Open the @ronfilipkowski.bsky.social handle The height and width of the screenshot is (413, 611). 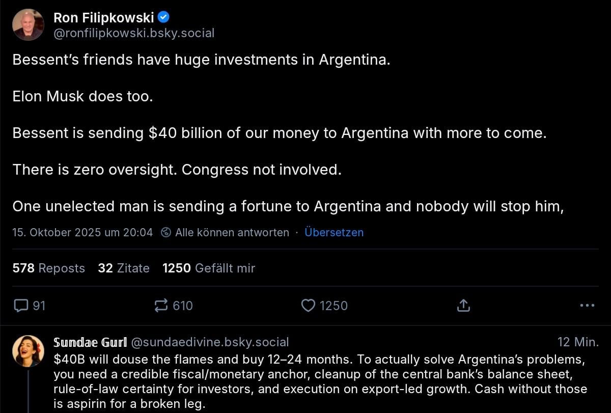tap(134, 33)
